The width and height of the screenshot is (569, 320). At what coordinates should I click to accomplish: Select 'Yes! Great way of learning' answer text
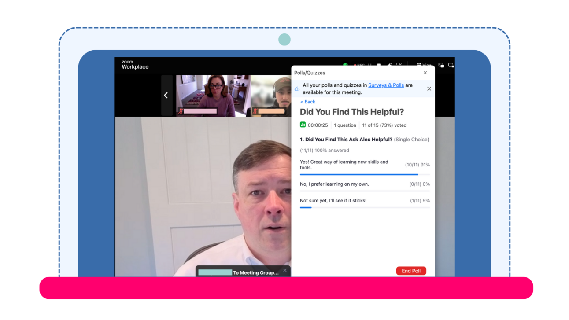tap(344, 165)
